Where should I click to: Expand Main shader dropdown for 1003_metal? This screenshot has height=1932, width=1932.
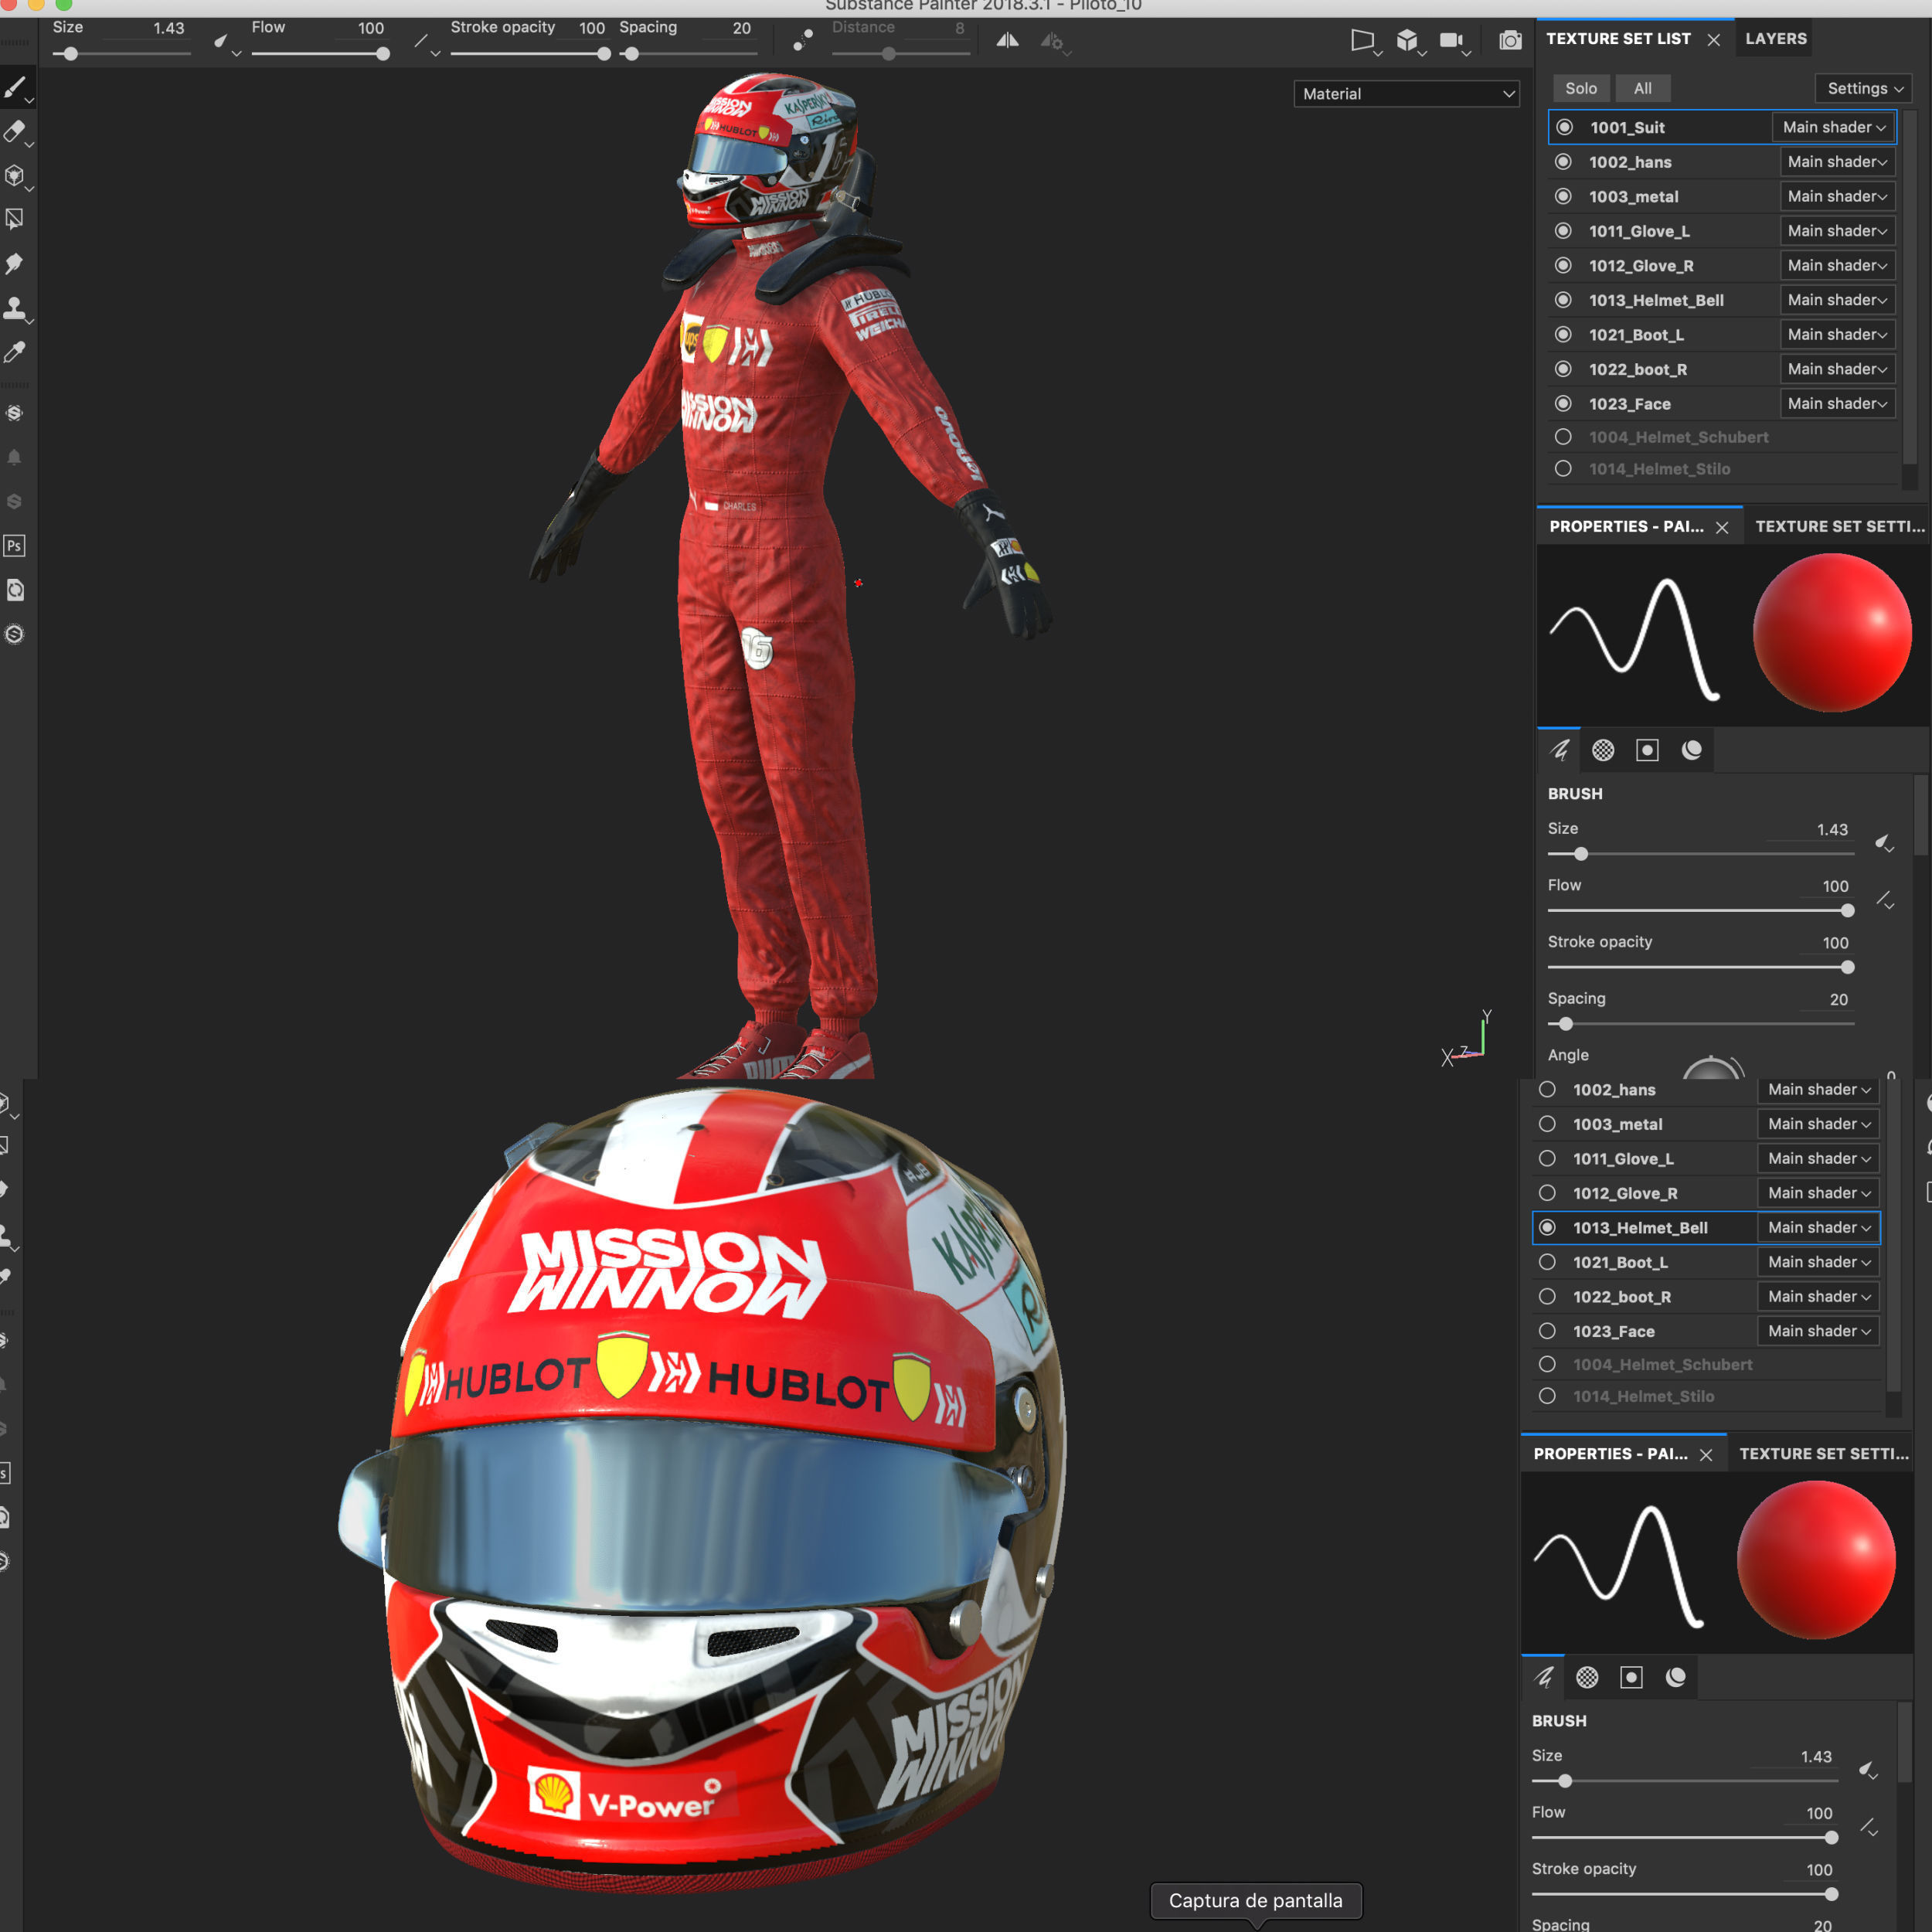1837,196
